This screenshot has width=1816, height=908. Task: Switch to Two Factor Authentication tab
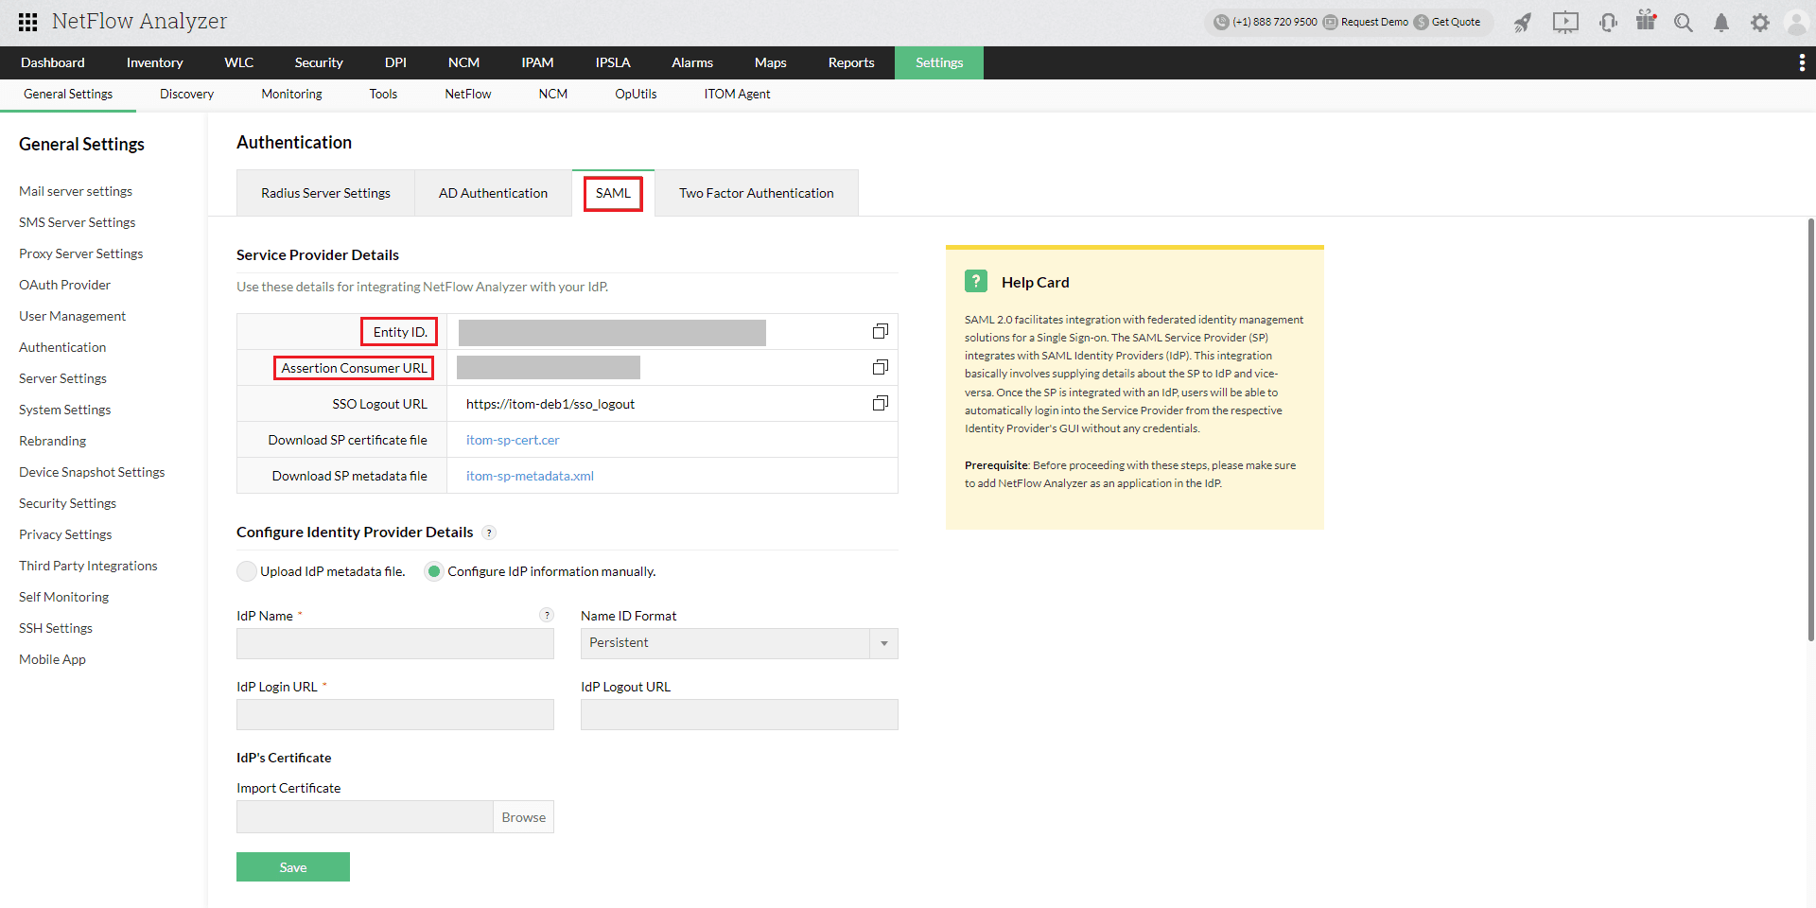757,193
